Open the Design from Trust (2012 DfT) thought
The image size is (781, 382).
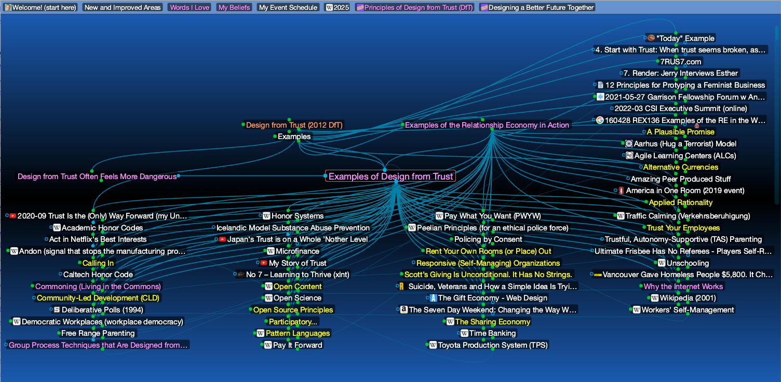pyautogui.click(x=294, y=125)
